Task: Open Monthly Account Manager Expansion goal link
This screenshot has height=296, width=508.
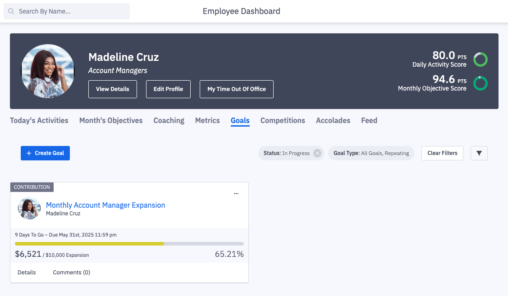Action: (x=105, y=205)
